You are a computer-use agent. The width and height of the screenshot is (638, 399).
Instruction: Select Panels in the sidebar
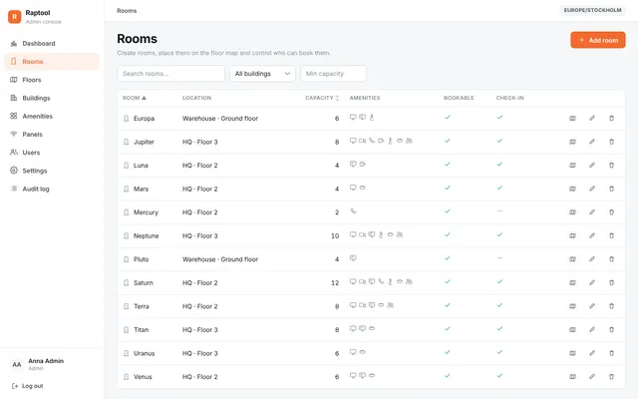(x=52, y=134)
